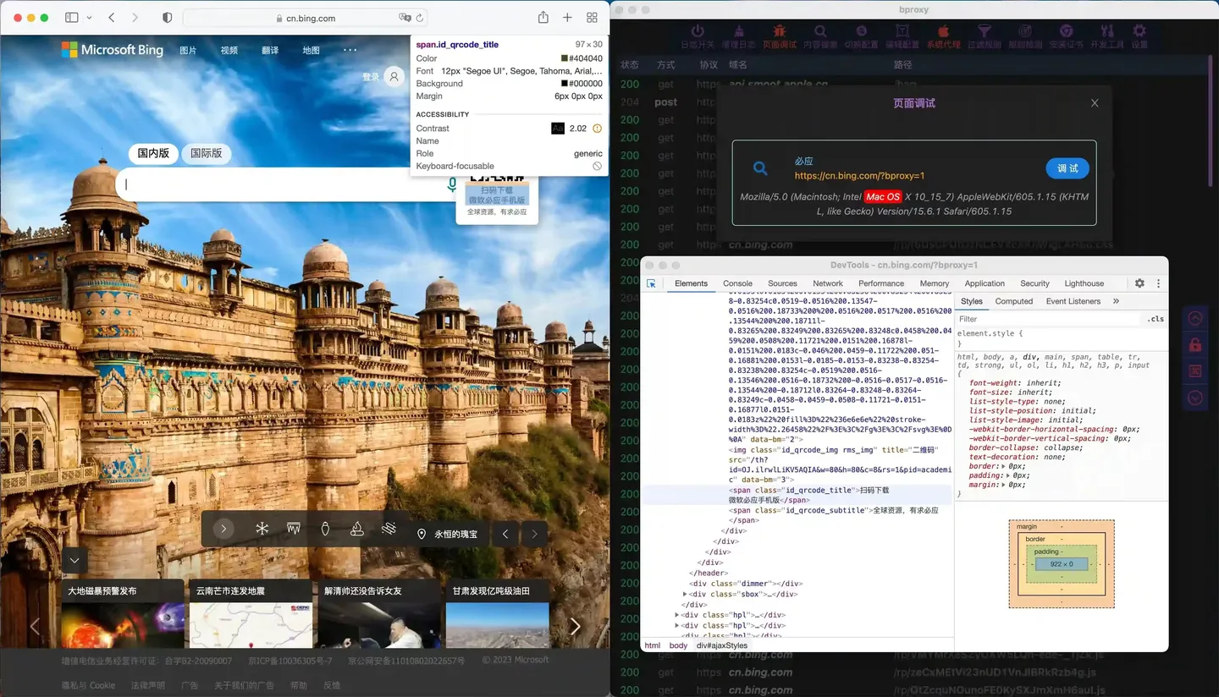Open 开发工具 in bproxy toolbar
The image size is (1219, 697).
[x=1106, y=34]
